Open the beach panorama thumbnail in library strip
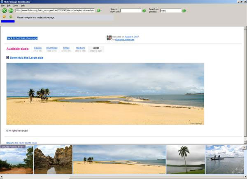The width and height of the screenshot is (247, 179). coord(119,160)
